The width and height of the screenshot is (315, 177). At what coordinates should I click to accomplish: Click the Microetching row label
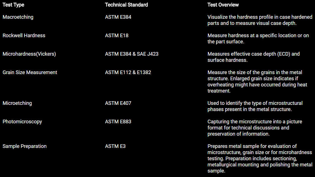17,103
